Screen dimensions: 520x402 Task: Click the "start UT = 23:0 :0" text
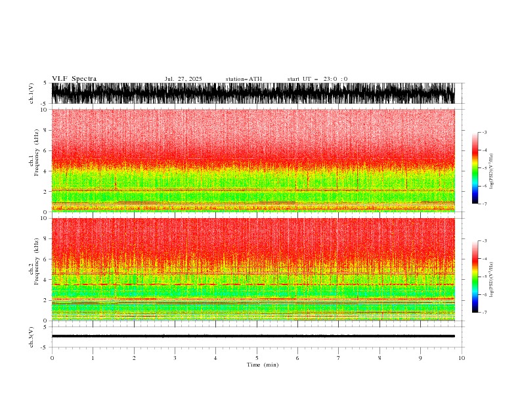click(x=317, y=79)
